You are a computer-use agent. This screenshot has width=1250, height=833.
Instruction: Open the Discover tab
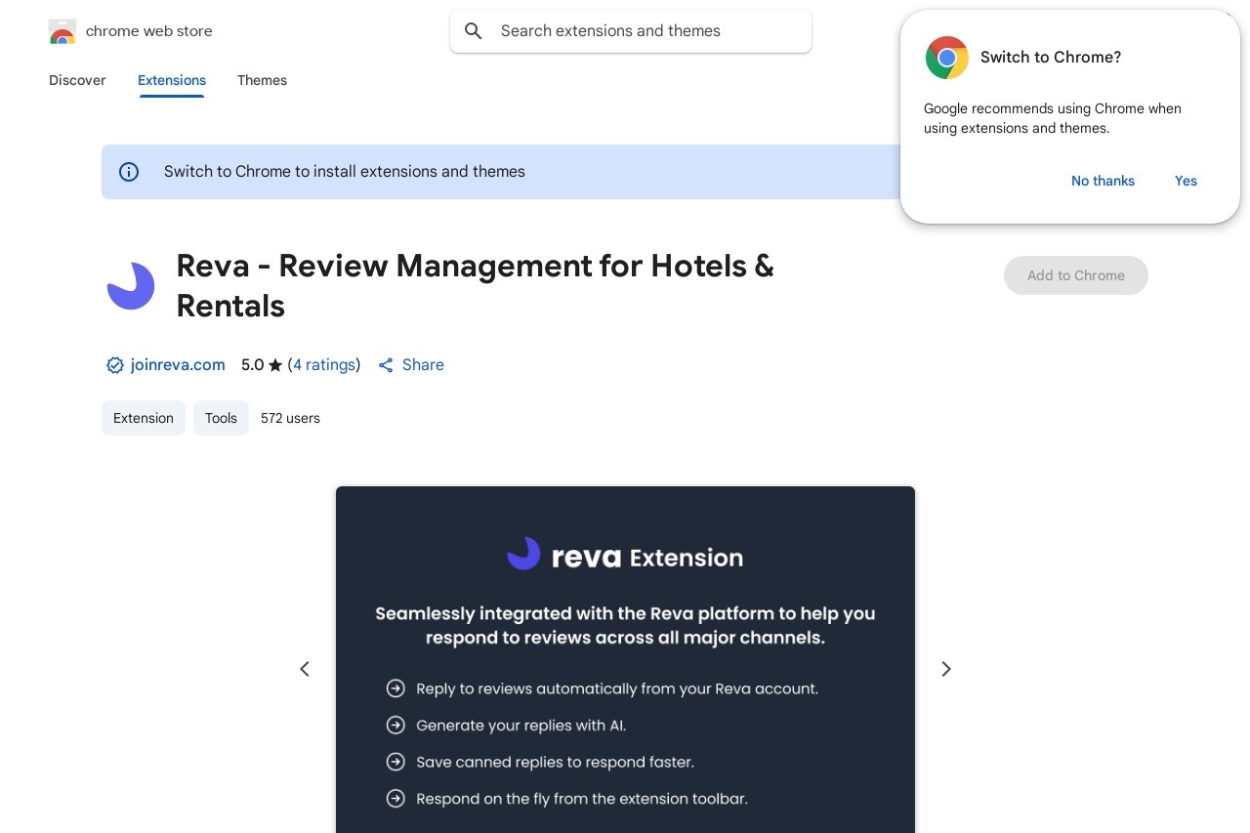pos(77,80)
